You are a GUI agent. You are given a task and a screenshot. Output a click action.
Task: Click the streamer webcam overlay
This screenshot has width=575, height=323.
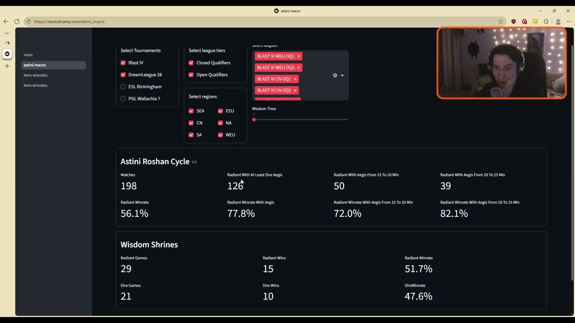[x=501, y=63]
